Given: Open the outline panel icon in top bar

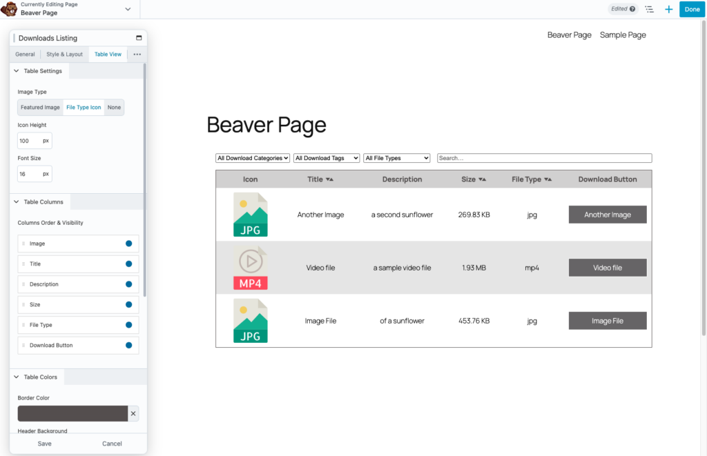Looking at the screenshot, I should click(x=649, y=9).
